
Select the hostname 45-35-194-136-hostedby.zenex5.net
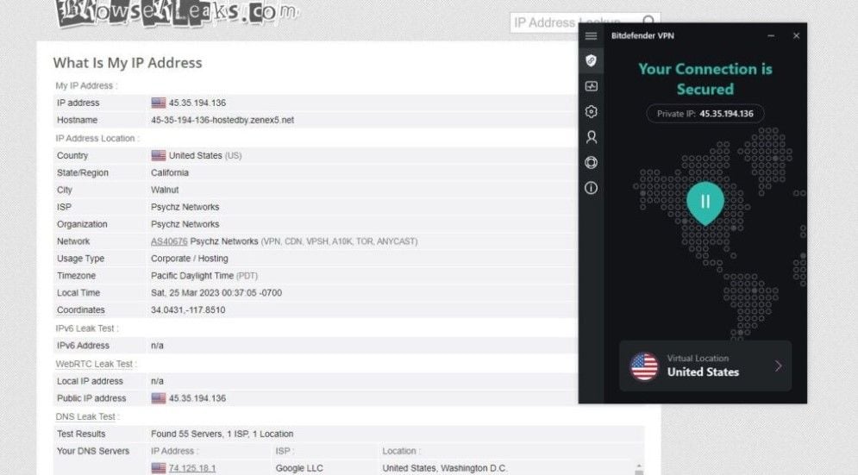tap(222, 120)
